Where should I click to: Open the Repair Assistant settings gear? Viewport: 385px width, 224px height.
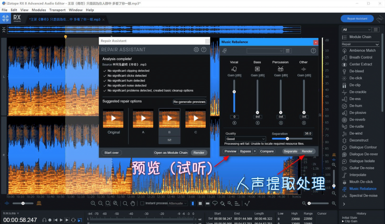(x=196, y=49)
